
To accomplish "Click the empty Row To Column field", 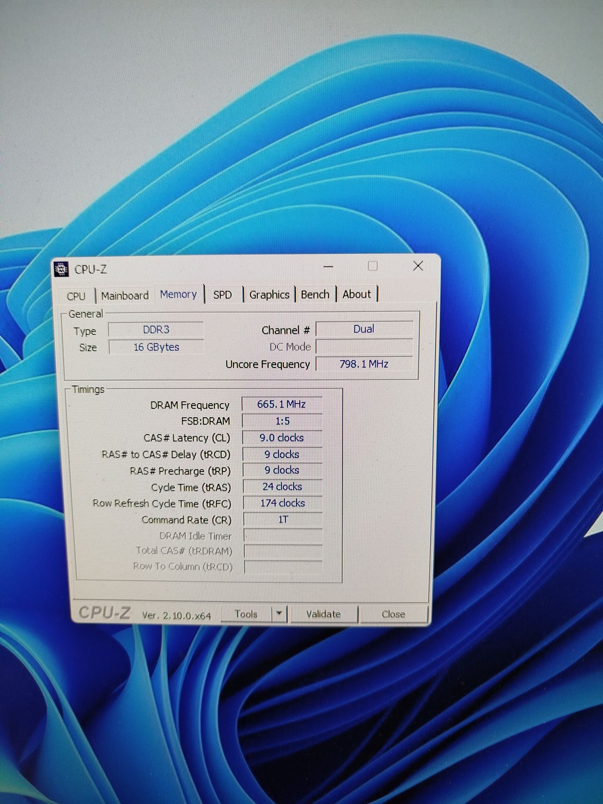I will click(x=284, y=567).
